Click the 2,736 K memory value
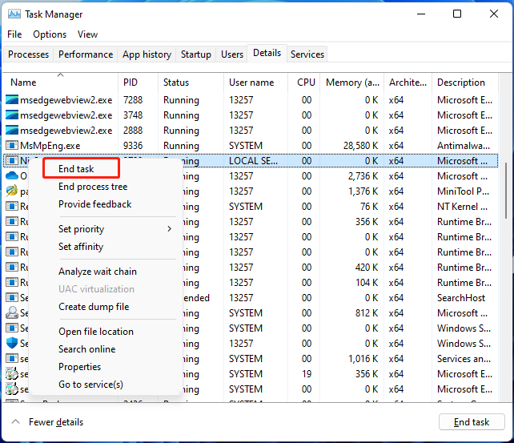Screen dimensions: 514x443 (363, 175)
